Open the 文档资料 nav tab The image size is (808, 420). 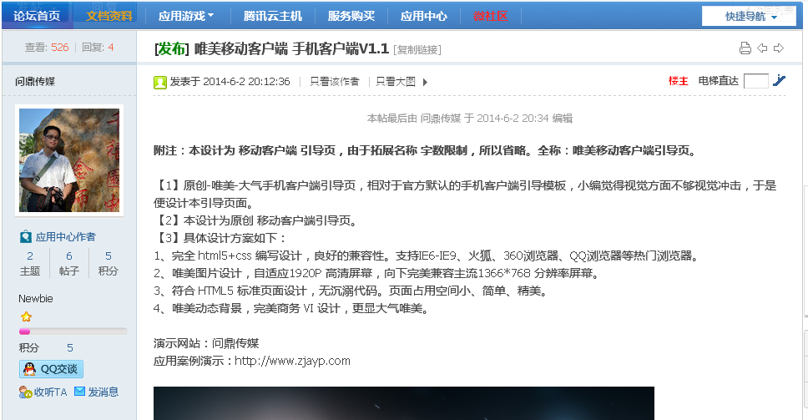[109, 16]
